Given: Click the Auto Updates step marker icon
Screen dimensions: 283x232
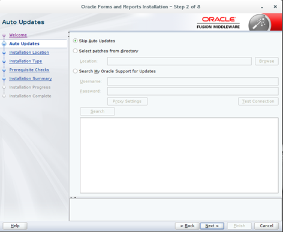Looking at the screenshot, I should [x=4, y=44].
